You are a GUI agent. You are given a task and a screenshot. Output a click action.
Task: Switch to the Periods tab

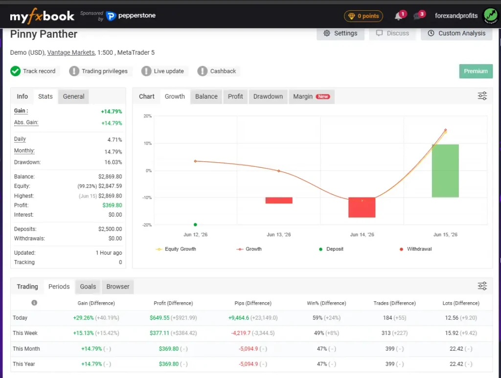(x=59, y=287)
